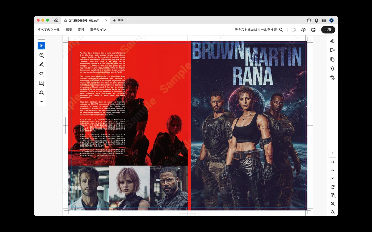
Task: Click the 作成 create button
Action: click(x=118, y=20)
